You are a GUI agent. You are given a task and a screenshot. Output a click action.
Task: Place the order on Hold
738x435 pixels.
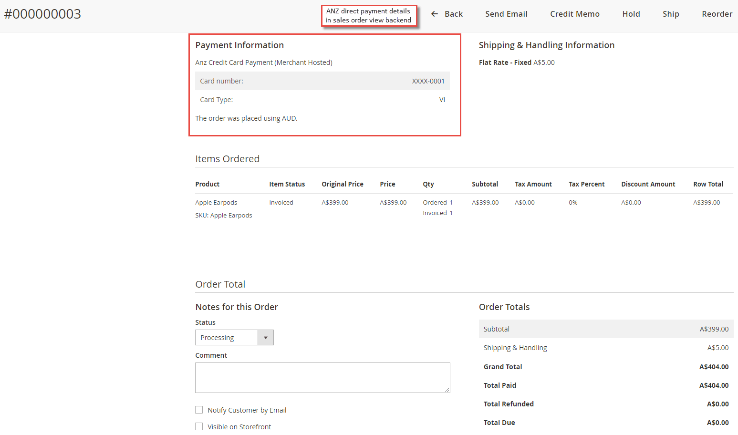pos(631,14)
